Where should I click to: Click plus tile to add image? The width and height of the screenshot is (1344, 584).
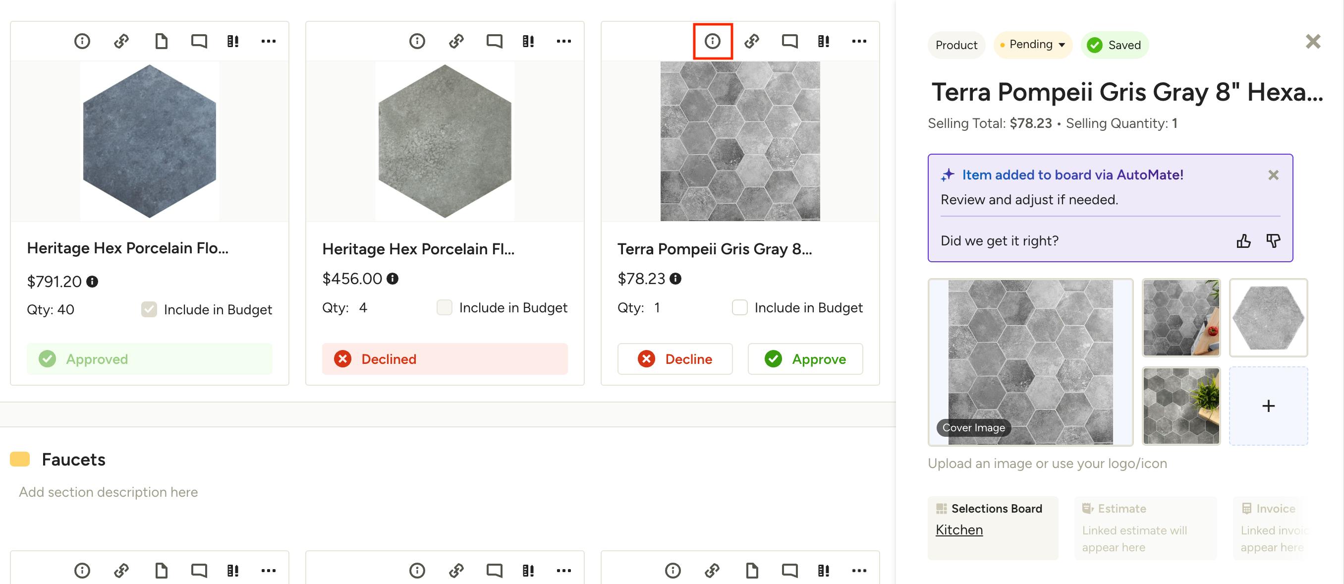click(1268, 406)
